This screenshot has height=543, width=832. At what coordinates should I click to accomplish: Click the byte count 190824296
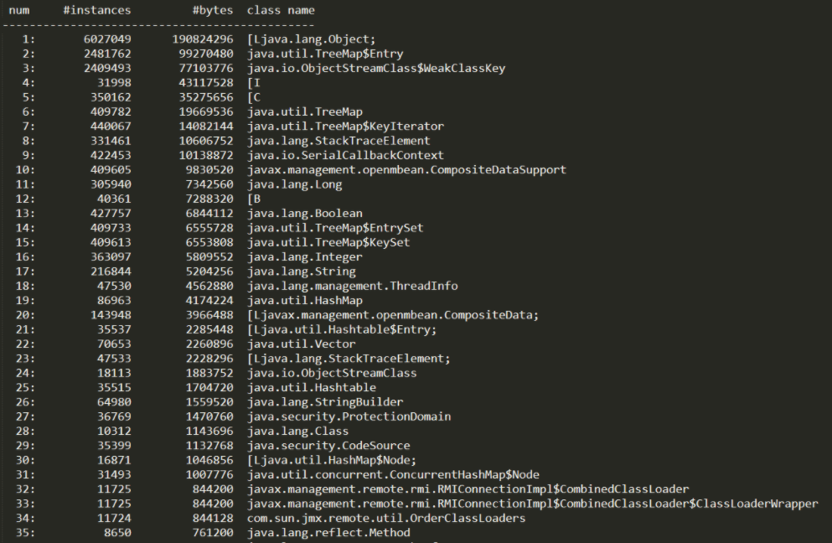pyautogui.click(x=203, y=39)
